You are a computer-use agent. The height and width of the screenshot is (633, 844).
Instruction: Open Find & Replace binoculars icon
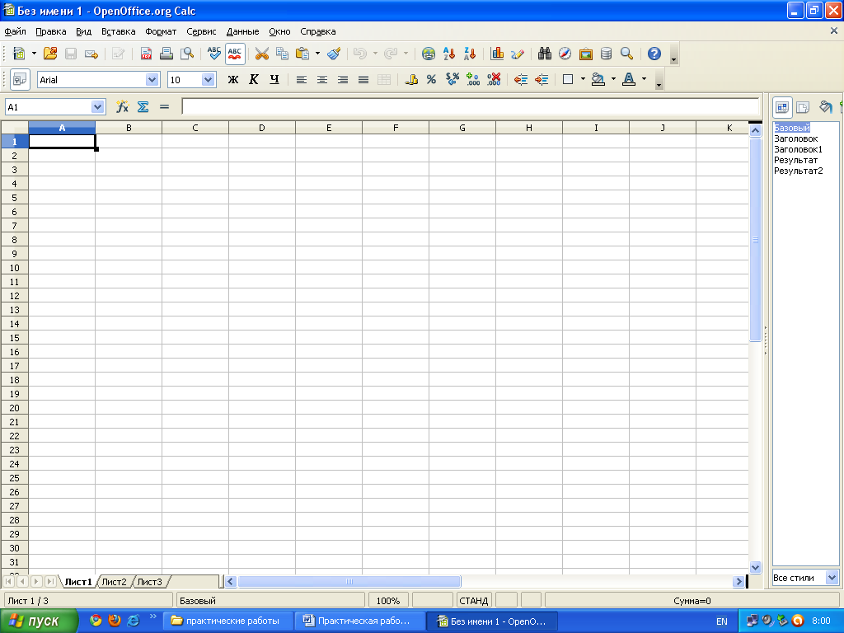point(544,54)
